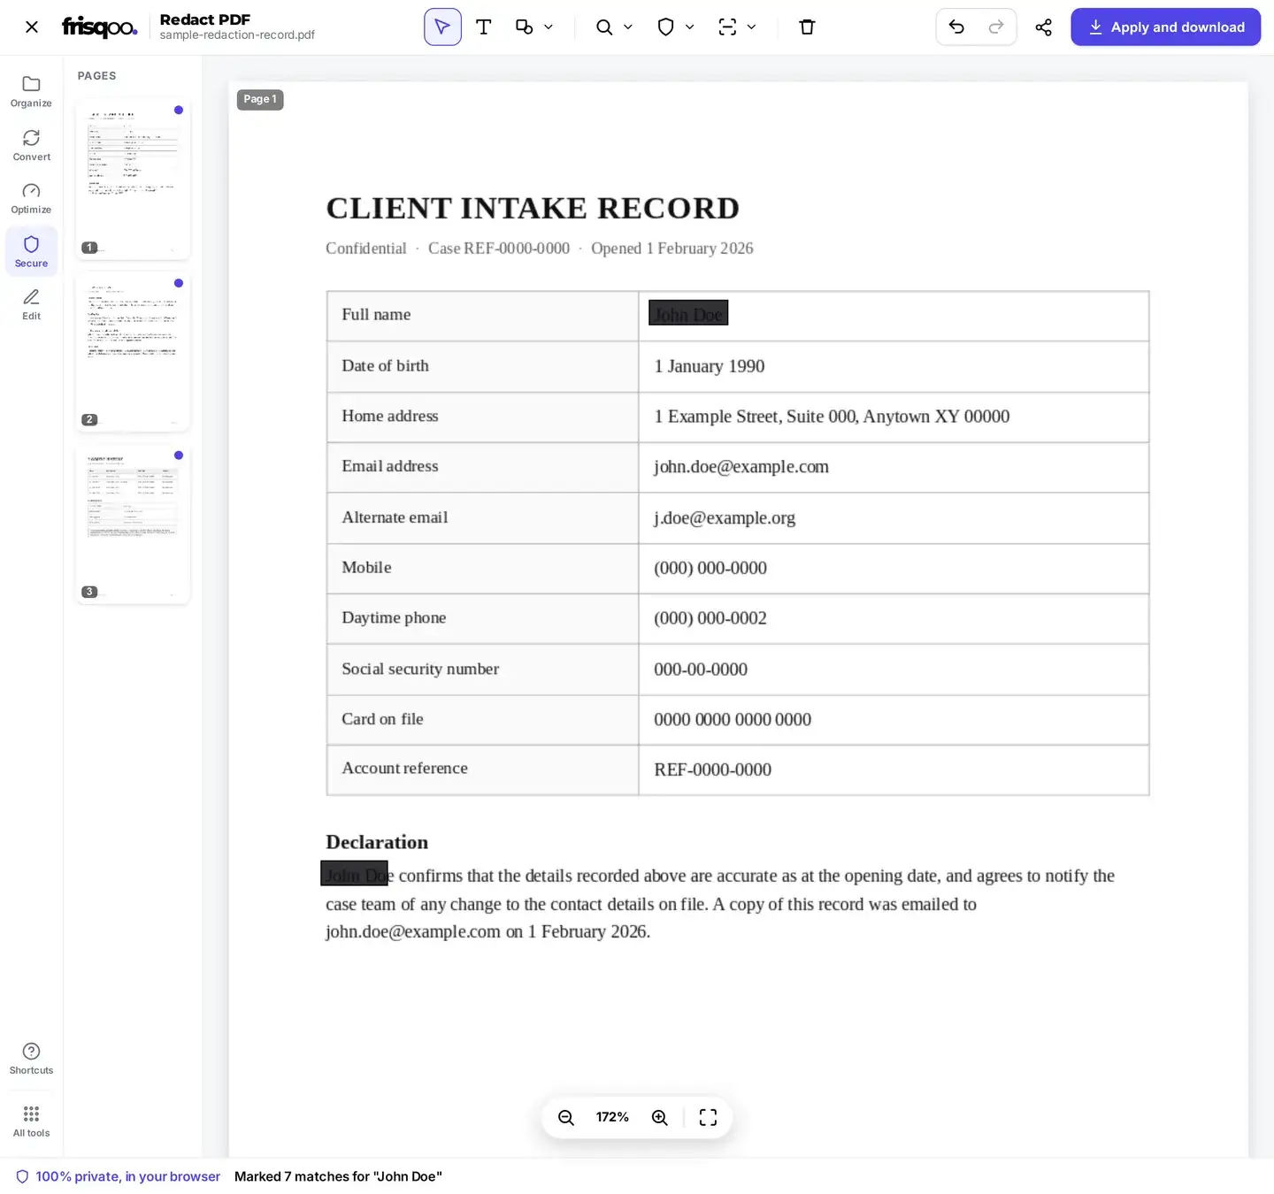1274x1194 pixels.
Task: Click Apply and download
Action: [1165, 27]
